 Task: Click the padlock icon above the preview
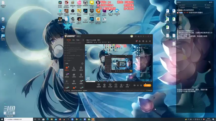[140, 41]
